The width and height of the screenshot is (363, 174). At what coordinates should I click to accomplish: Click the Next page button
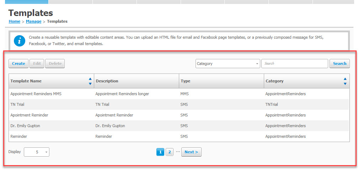191,152
